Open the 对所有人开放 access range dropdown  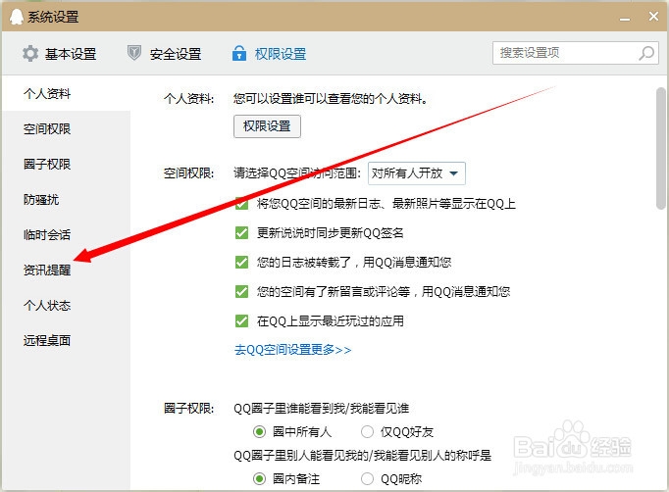click(417, 173)
